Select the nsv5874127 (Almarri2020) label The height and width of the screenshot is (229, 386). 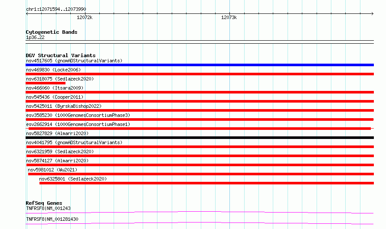click(57, 161)
